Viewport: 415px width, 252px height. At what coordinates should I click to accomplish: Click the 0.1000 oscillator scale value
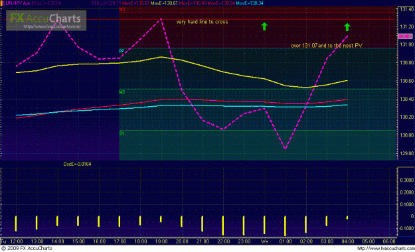click(407, 204)
